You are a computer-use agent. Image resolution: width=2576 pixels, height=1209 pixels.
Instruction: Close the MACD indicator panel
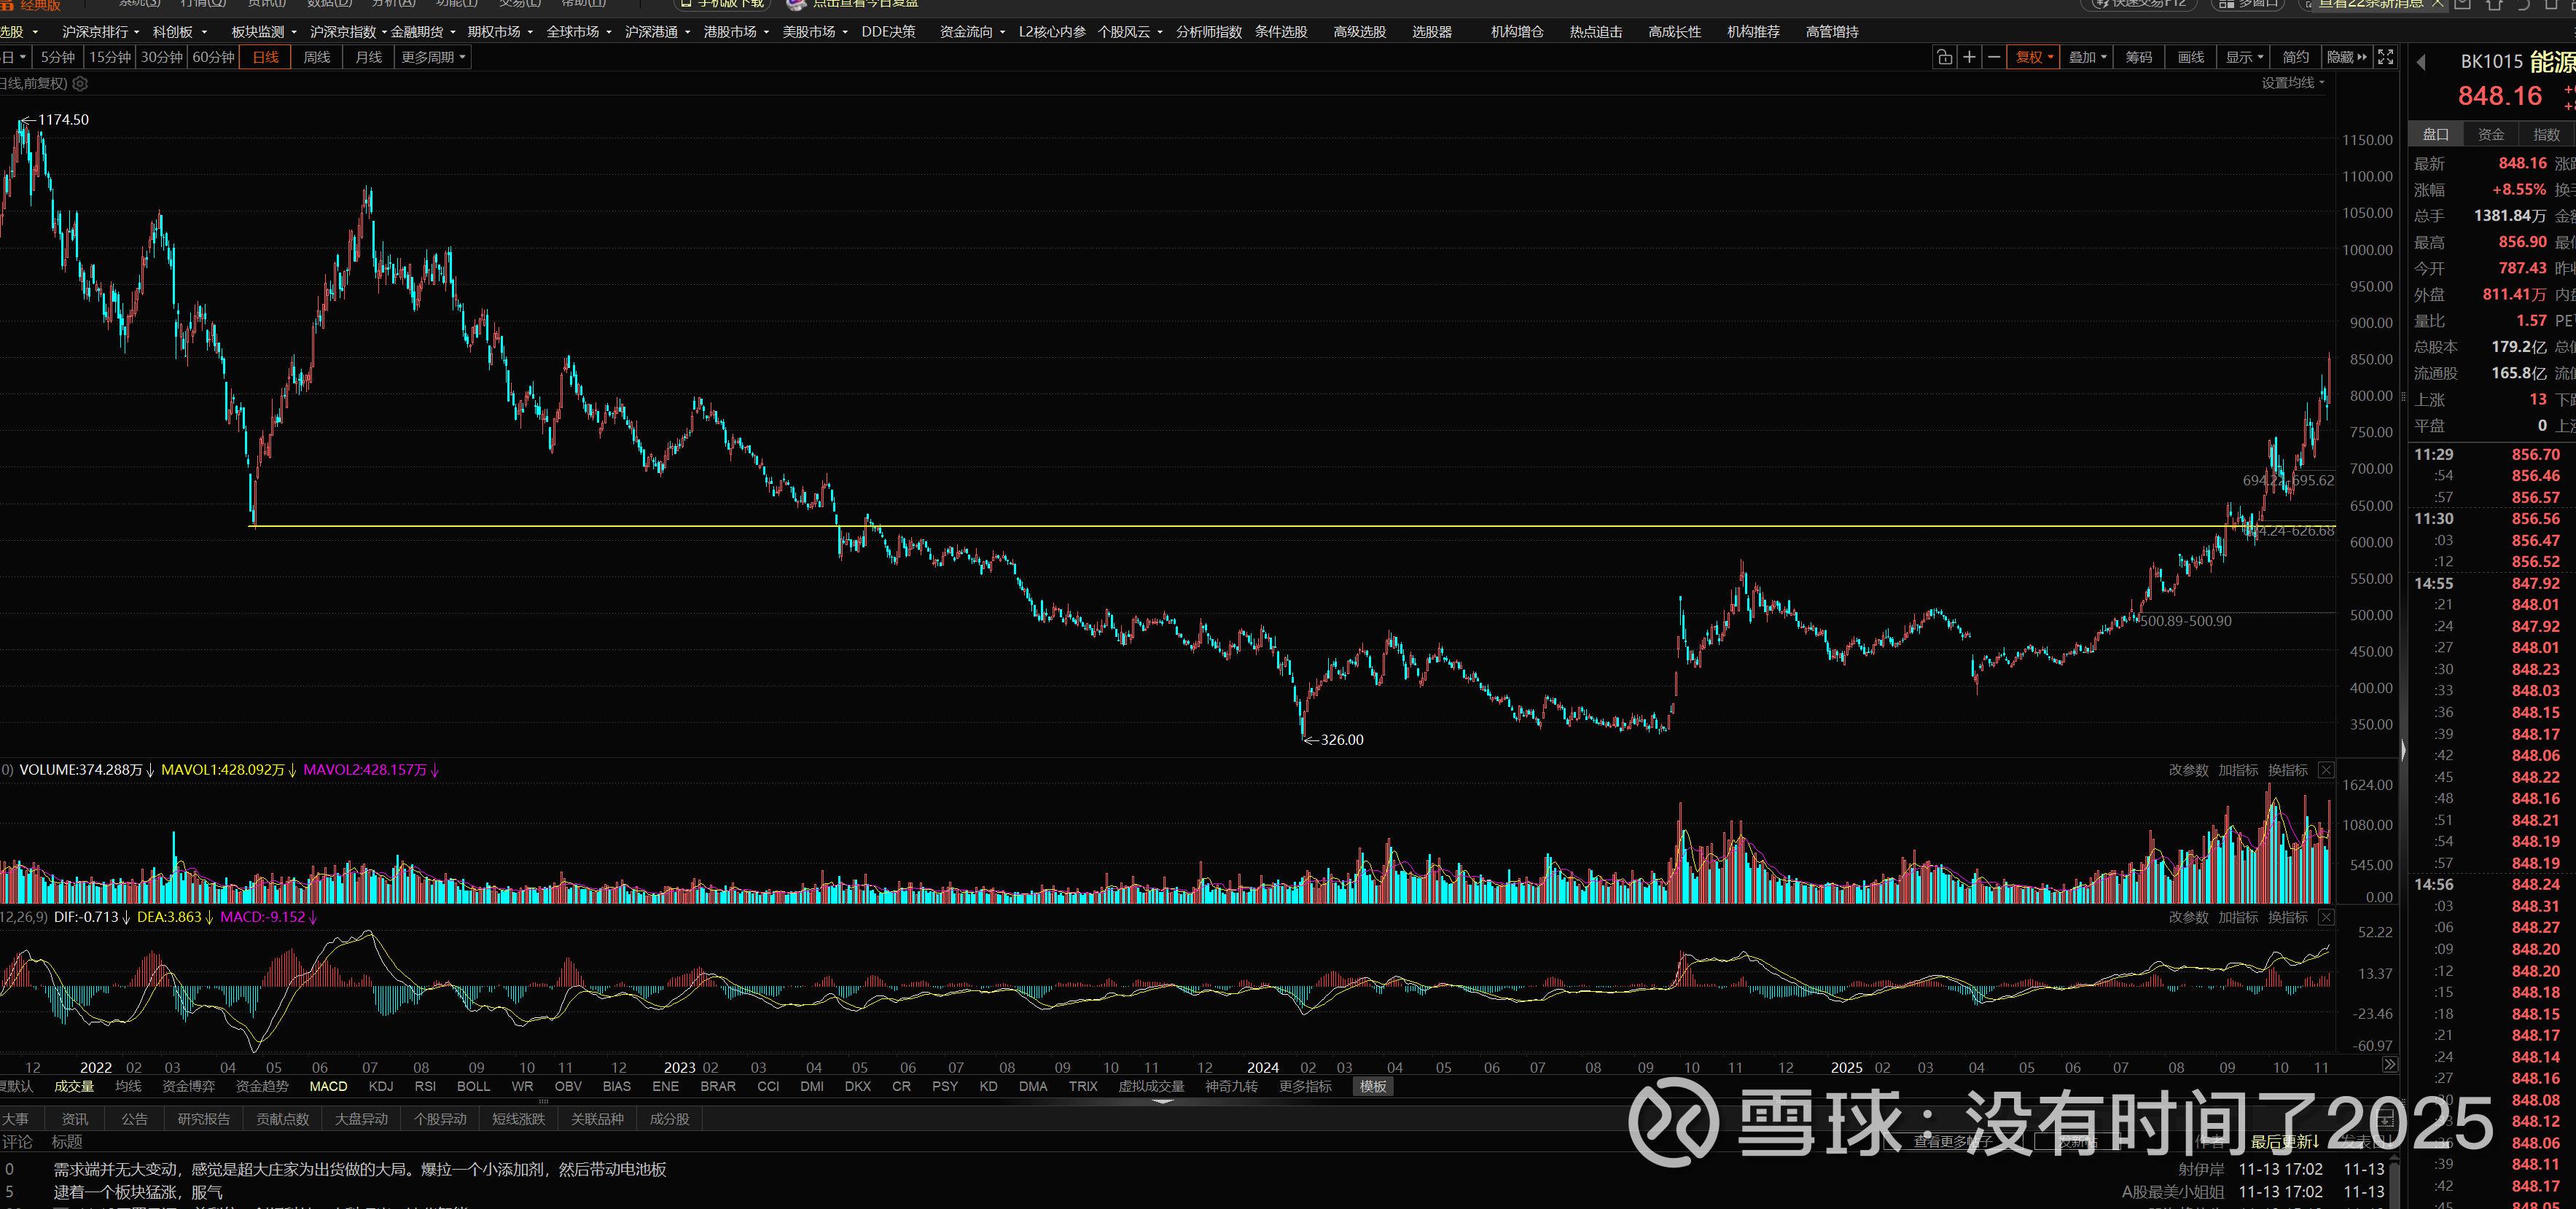point(2326,917)
